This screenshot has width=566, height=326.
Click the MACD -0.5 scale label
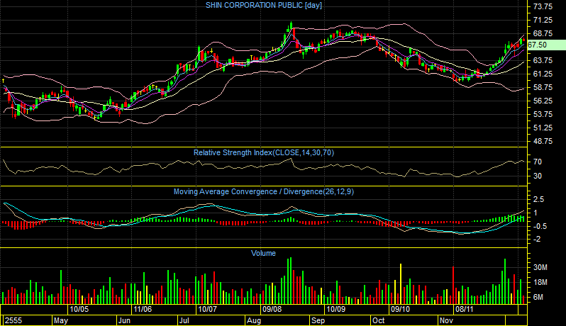tap(540, 227)
